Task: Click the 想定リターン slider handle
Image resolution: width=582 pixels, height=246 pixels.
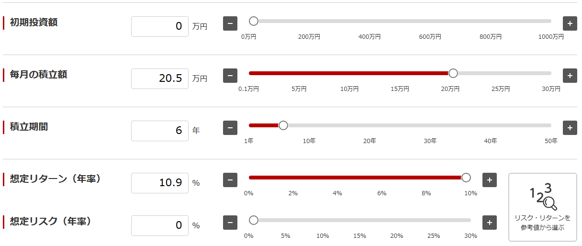Action: point(466,178)
